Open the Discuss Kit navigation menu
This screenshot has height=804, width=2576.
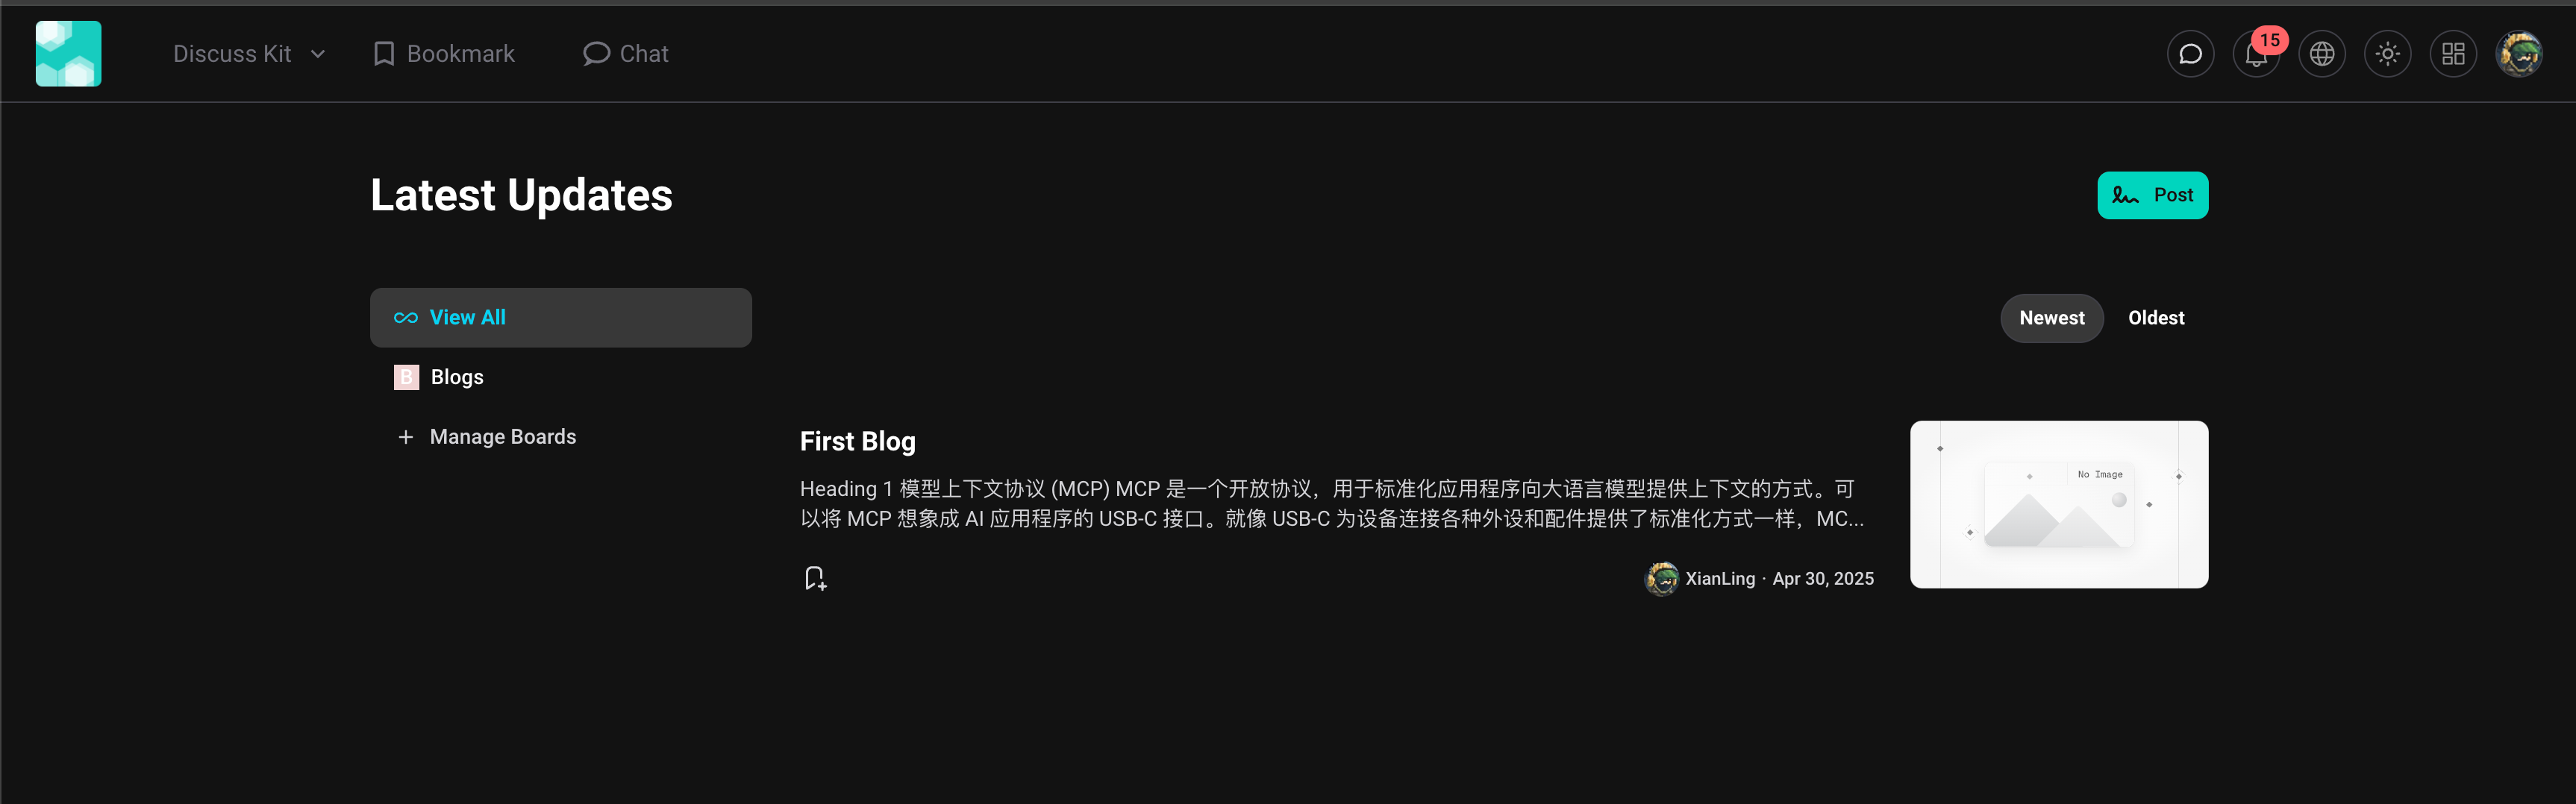pyautogui.click(x=249, y=54)
